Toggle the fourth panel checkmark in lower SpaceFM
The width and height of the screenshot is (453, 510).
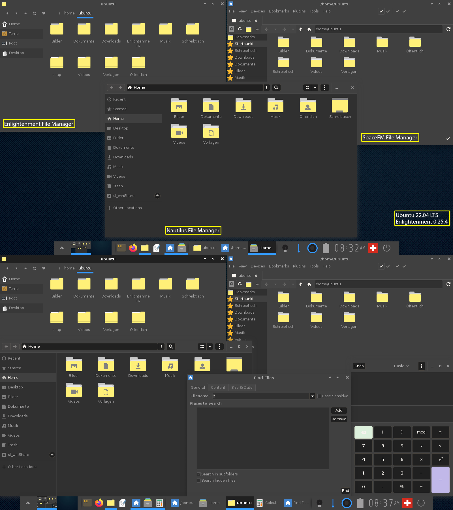(404, 266)
